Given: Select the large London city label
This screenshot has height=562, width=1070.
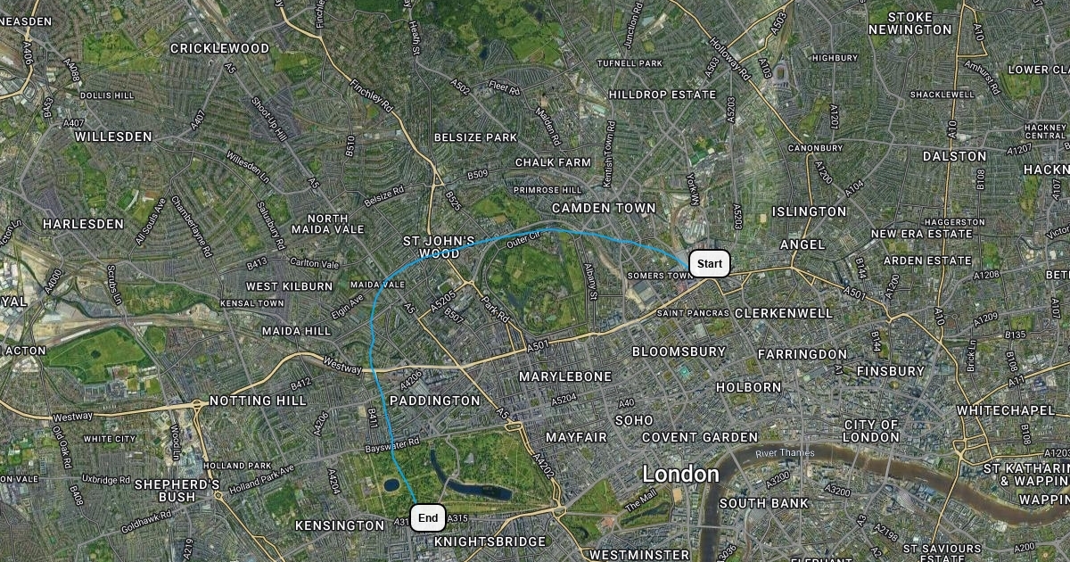Looking at the screenshot, I should (680, 475).
